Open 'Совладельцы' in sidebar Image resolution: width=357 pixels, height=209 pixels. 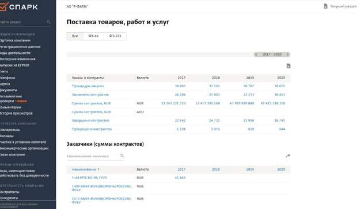coord(10,130)
